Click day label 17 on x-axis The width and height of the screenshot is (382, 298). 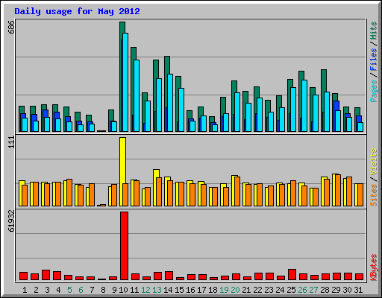click(201, 290)
